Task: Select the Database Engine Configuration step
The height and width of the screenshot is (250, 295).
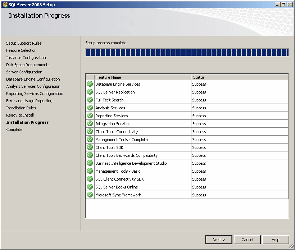Action: 33,79
